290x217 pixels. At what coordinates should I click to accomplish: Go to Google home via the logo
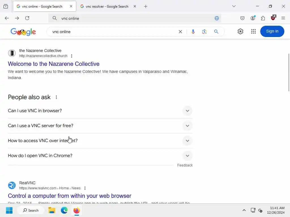pos(23,32)
